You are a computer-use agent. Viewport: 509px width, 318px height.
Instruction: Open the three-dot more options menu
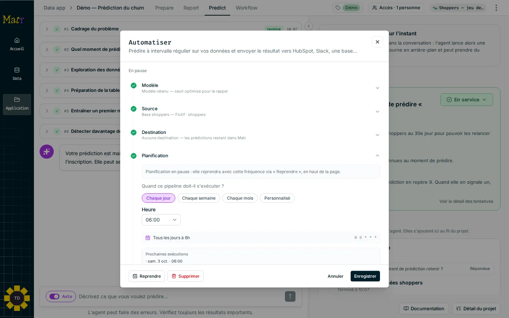(496, 8)
